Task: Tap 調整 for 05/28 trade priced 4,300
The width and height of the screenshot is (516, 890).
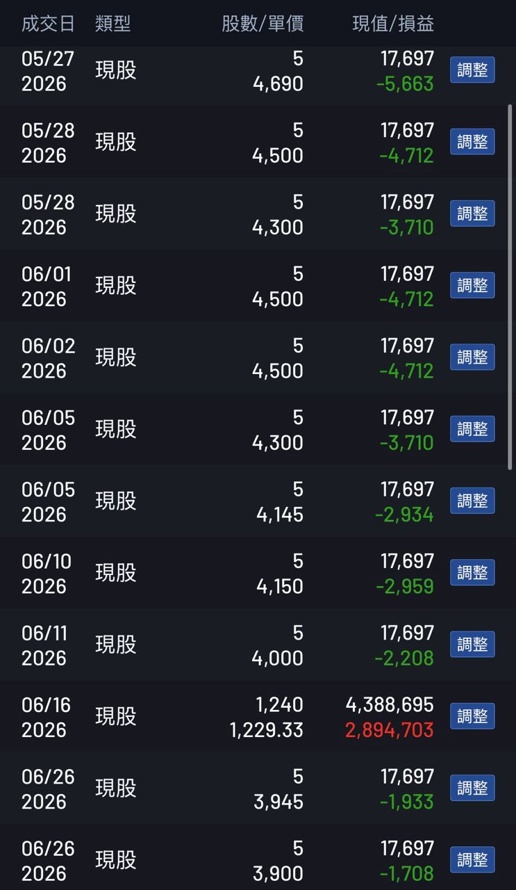Action: coord(472,213)
